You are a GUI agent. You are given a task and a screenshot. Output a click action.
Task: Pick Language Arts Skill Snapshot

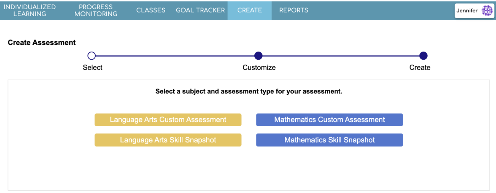(168, 140)
